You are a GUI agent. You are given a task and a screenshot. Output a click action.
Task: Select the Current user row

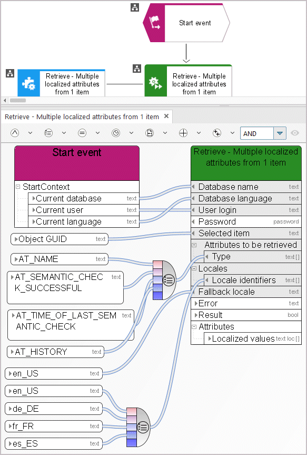pos(84,210)
